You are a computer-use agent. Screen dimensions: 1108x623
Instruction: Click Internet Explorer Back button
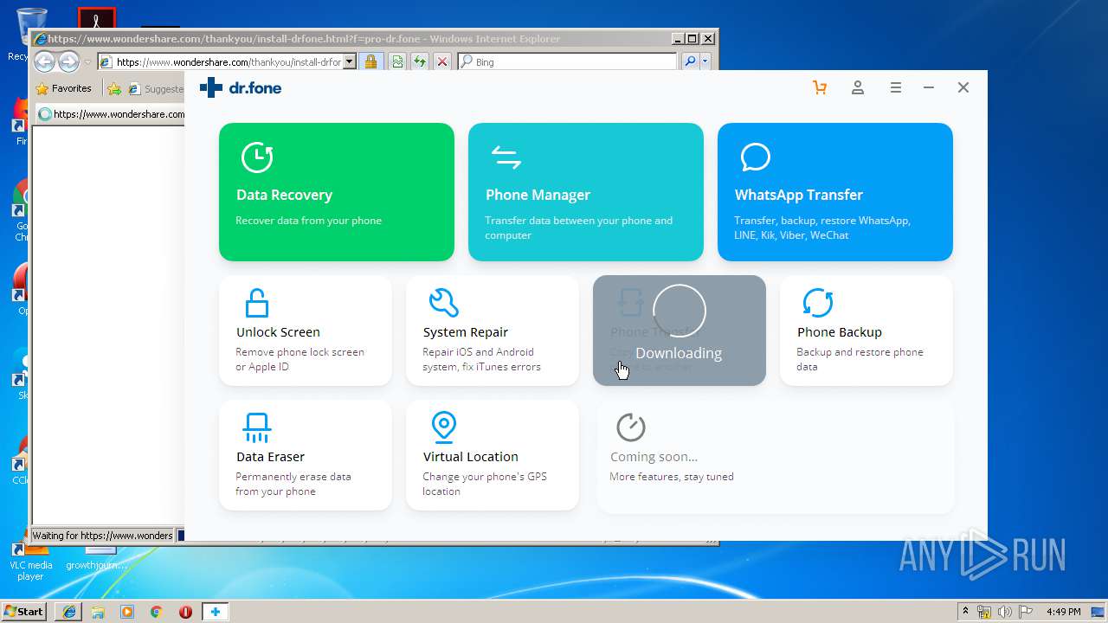[x=45, y=61]
